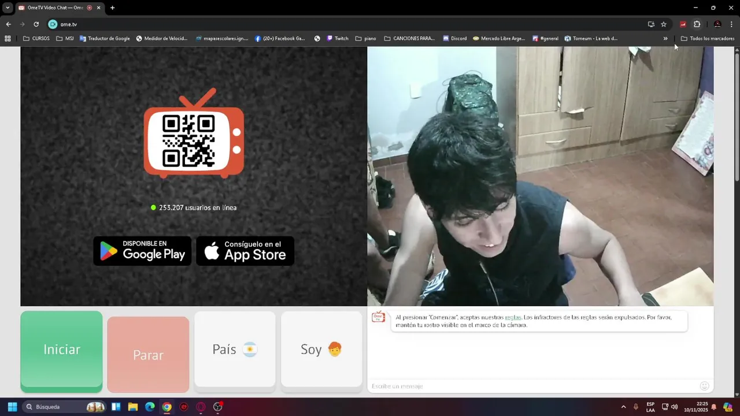
Task: Open the Traductor de Google bookmark
Action: (105, 39)
